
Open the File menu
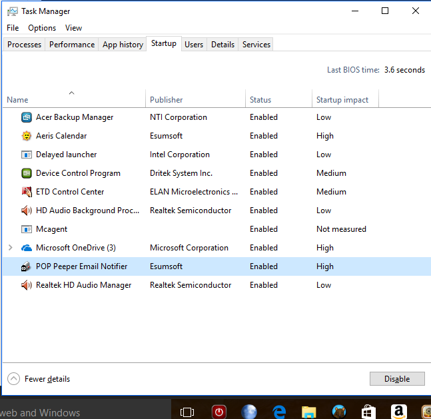point(13,28)
